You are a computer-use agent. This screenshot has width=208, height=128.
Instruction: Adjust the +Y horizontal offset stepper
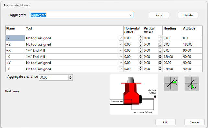pyautogui.click(x=141, y=63)
